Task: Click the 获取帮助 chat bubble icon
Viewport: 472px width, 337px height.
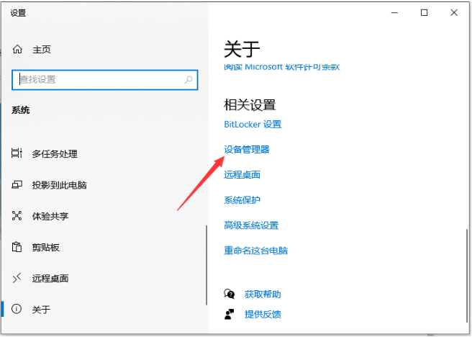Action: [230, 294]
